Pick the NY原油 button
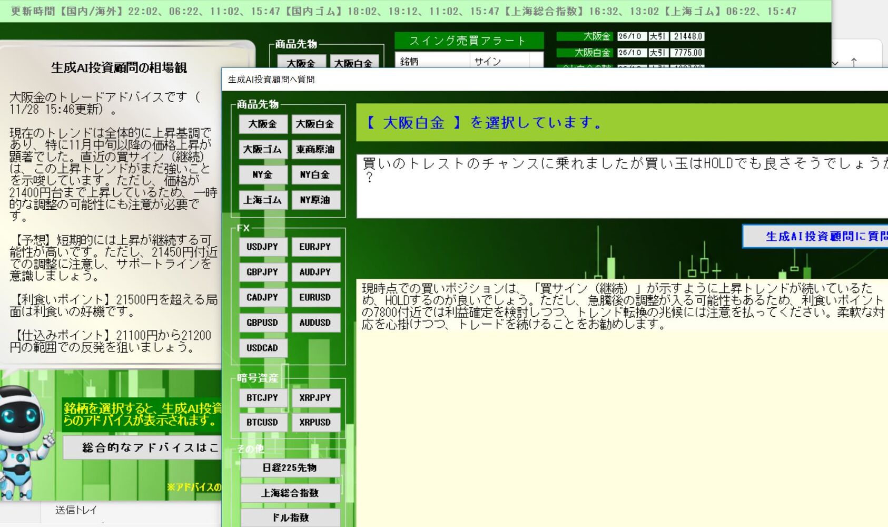Screen dimensions: 888x527 coord(315,200)
